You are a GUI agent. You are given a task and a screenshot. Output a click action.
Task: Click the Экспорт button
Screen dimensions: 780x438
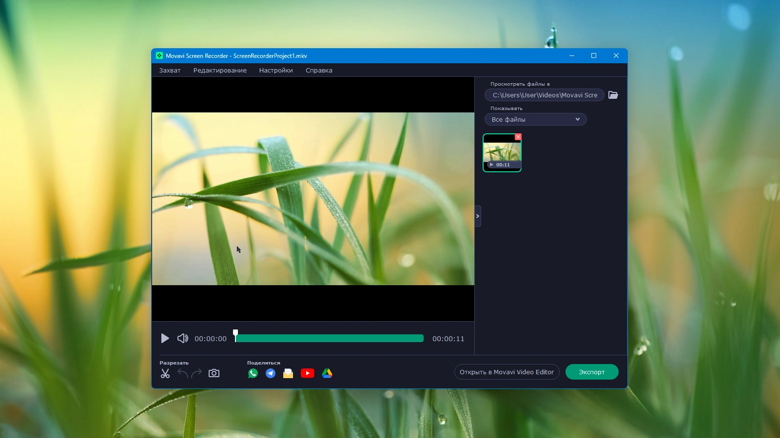(x=592, y=372)
